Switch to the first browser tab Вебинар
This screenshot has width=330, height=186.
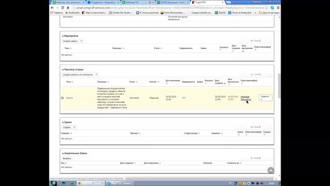[68, 2]
